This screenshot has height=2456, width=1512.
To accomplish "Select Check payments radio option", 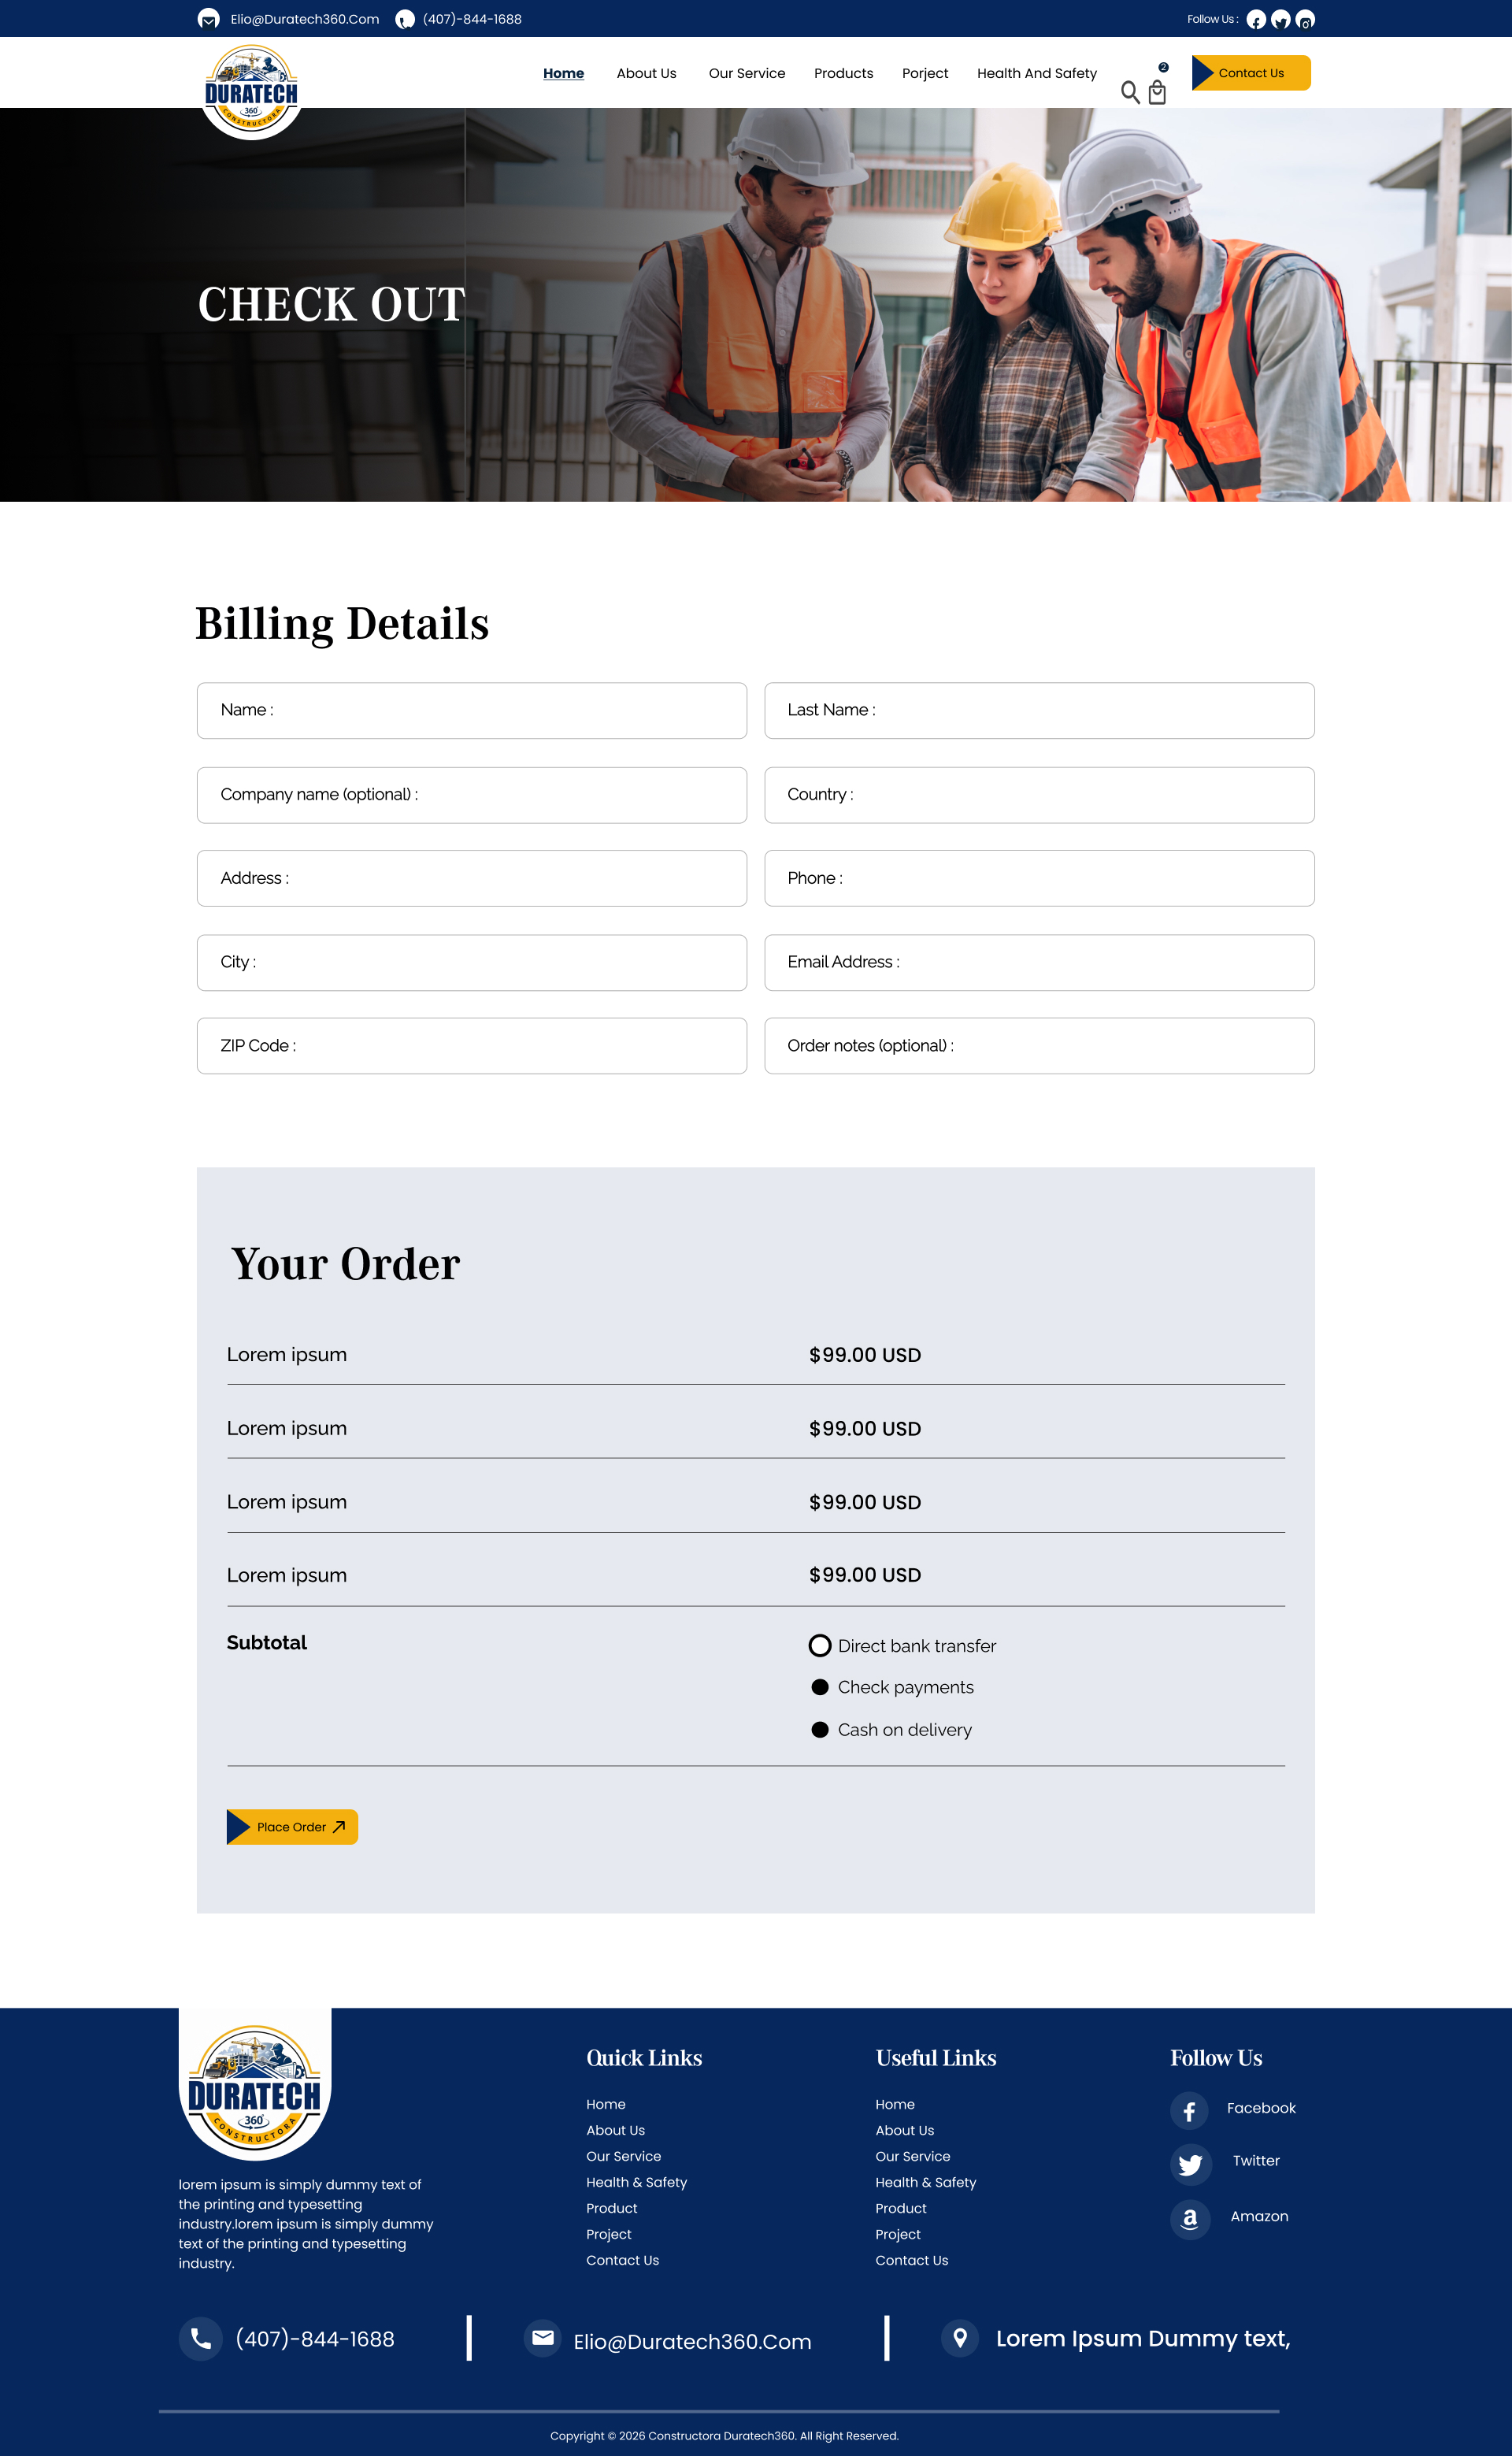I will tap(820, 1688).
